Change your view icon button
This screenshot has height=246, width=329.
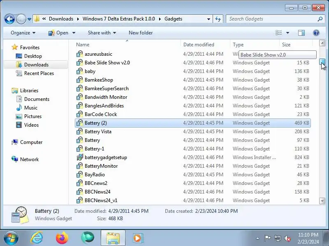(x=279, y=33)
